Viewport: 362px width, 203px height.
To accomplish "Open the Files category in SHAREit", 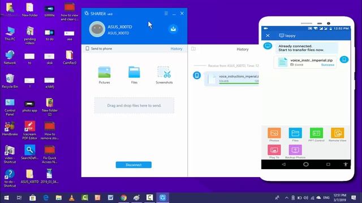I will 134,75.
